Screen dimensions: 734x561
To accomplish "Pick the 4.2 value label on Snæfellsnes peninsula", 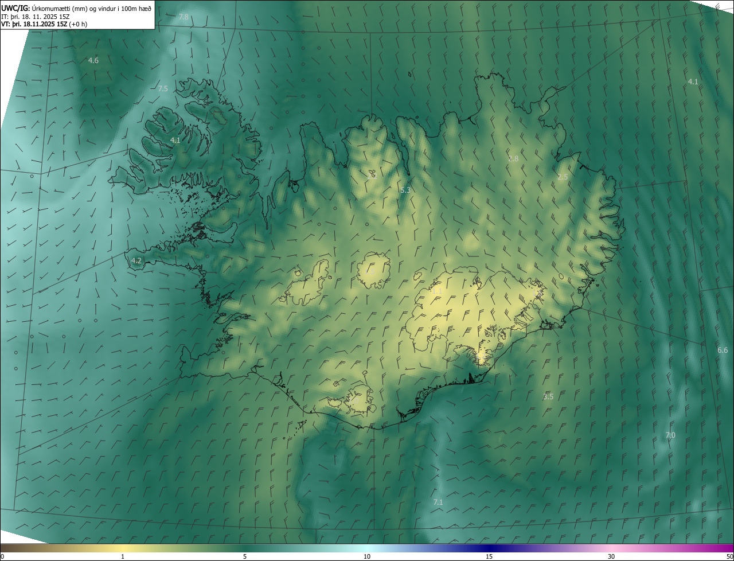I will (x=136, y=260).
